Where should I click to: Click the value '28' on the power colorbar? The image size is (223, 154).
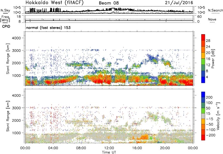(208, 41)
